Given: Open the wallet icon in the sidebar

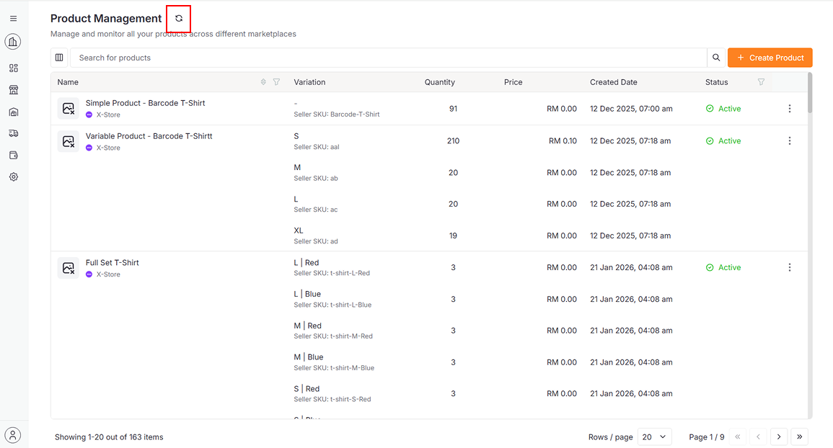Looking at the screenshot, I should tap(13, 155).
